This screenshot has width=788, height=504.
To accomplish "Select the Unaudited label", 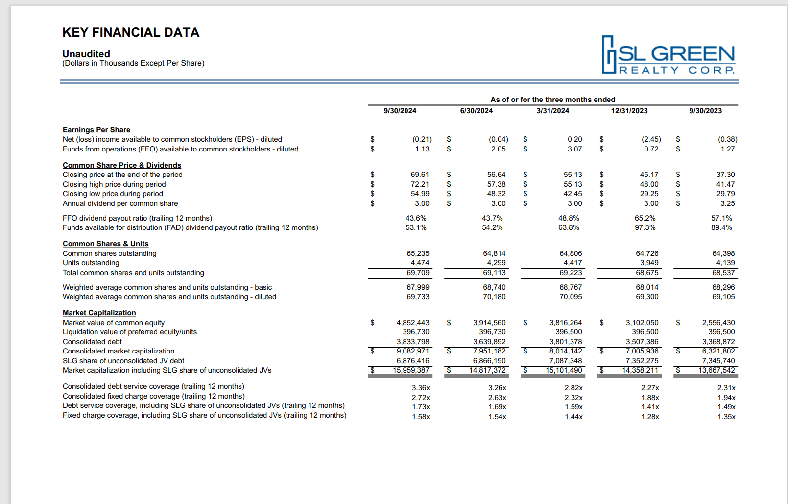I will (x=85, y=54).
